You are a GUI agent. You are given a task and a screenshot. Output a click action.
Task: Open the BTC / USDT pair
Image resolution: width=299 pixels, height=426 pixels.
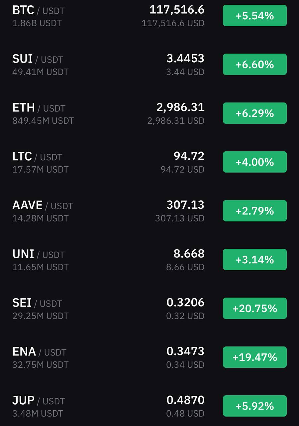(149, 16)
